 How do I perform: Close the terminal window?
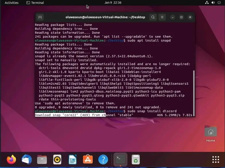tap(190, 17)
